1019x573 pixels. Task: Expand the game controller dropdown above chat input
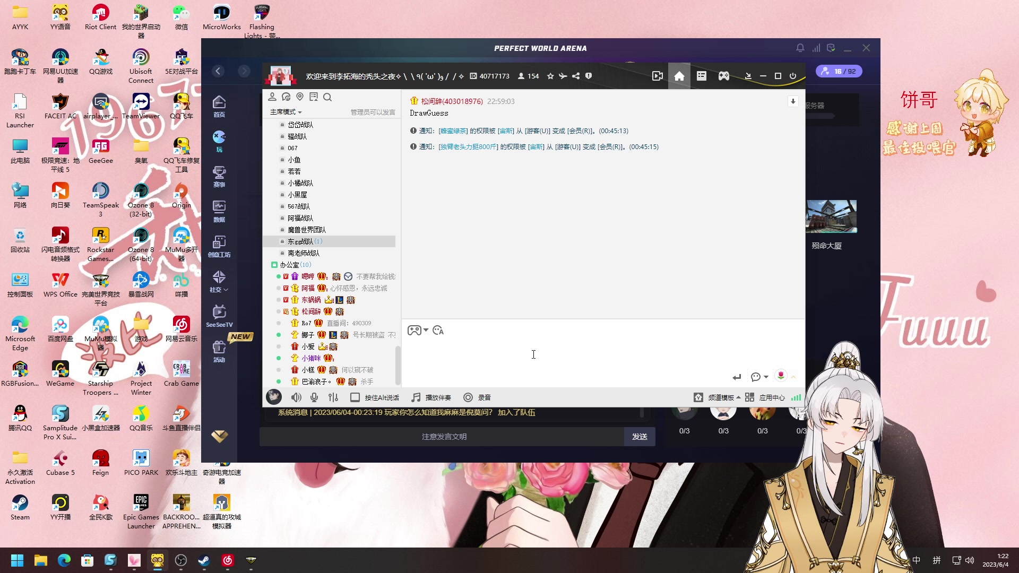418,331
